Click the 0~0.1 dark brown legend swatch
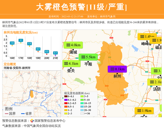164x129 pixels. point(66,97)
